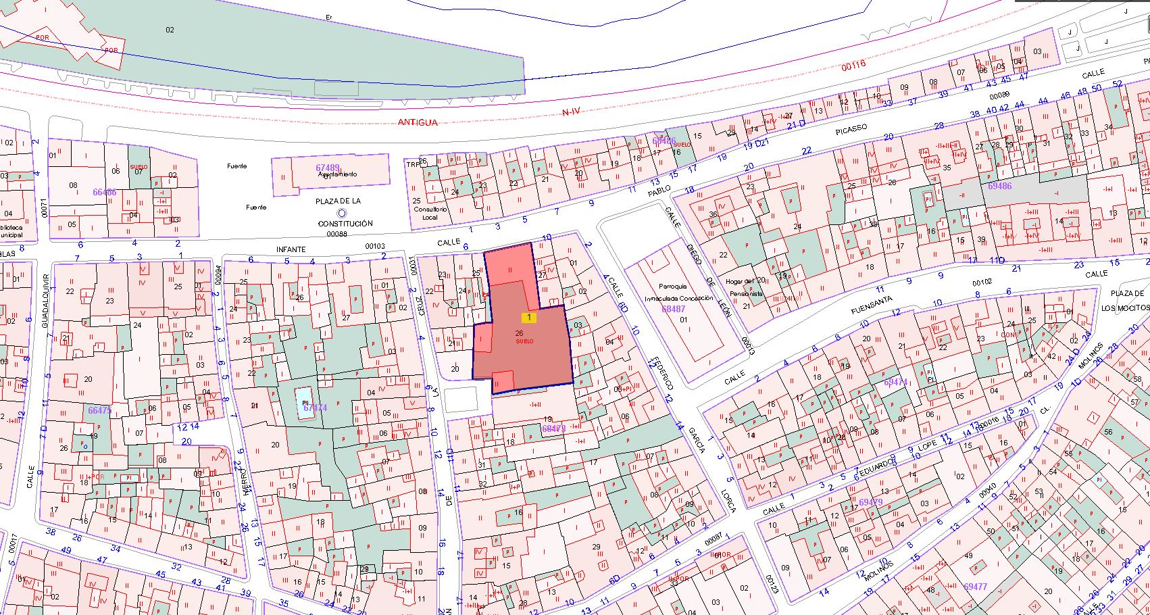Click the block reference 68487
Screen dimensions: 1150x615
pyautogui.click(x=673, y=308)
